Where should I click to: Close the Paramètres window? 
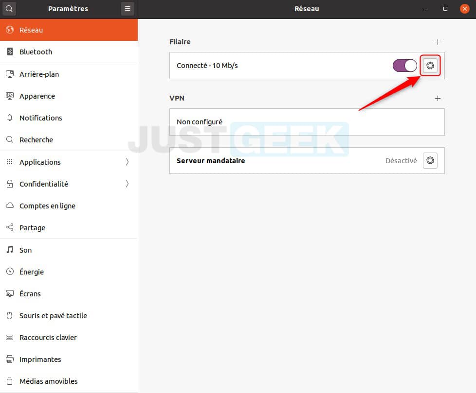(464, 9)
